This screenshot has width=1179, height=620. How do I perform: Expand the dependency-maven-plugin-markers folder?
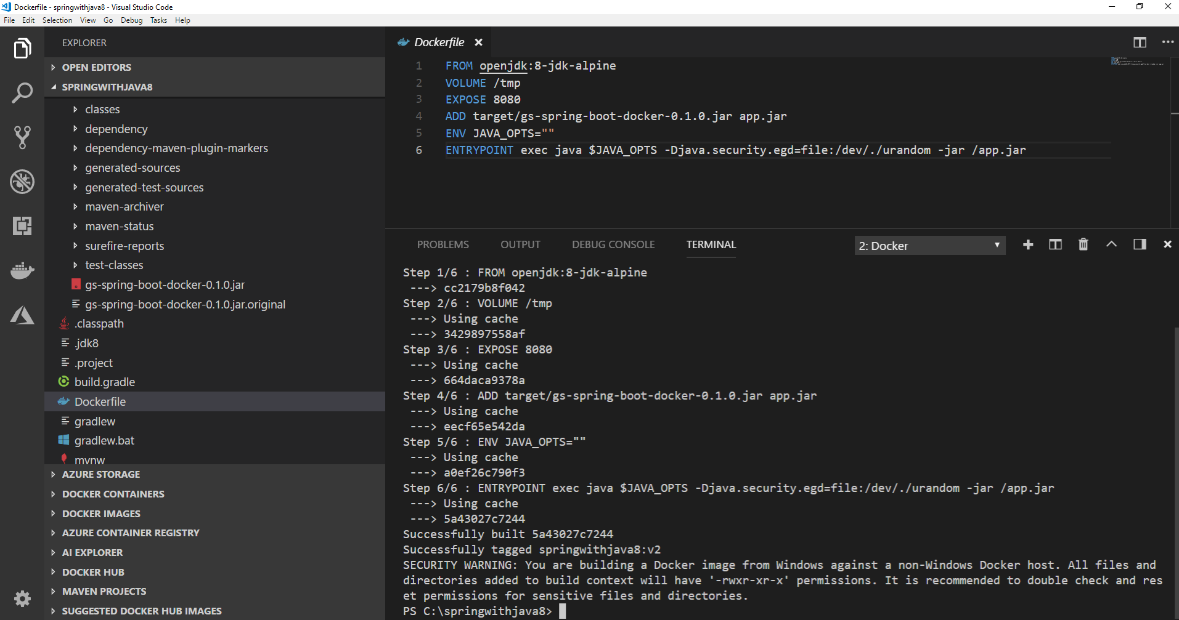(x=214, y=148)
